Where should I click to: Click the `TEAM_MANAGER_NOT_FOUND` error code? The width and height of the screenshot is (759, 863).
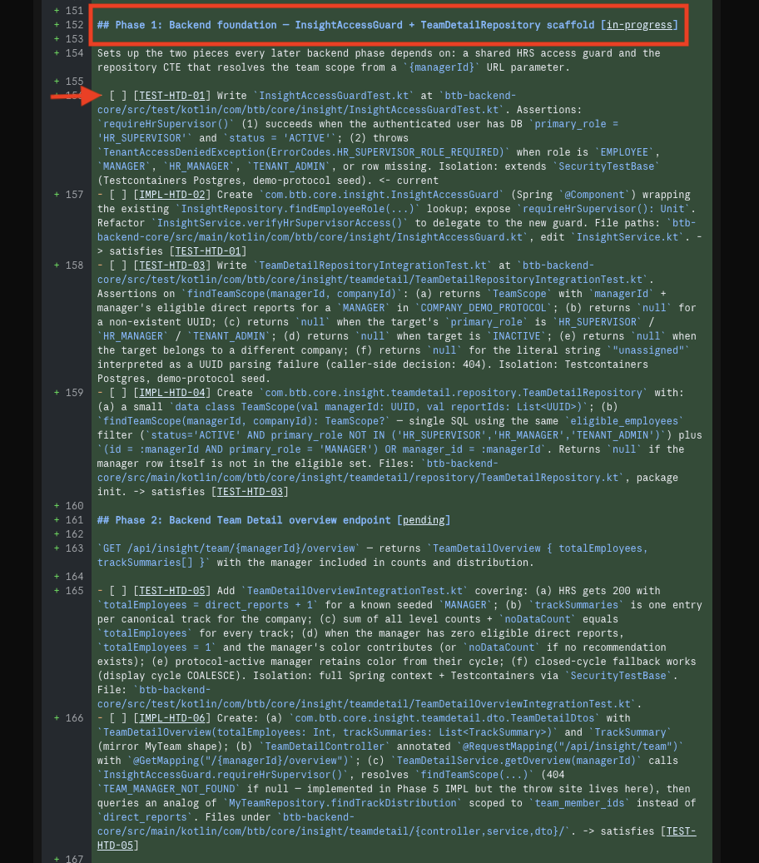click(169, 789)
